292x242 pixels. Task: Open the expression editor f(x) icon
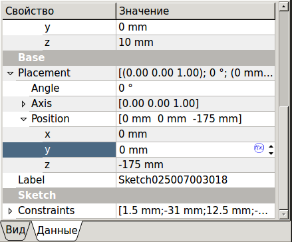tap(259, 148)
